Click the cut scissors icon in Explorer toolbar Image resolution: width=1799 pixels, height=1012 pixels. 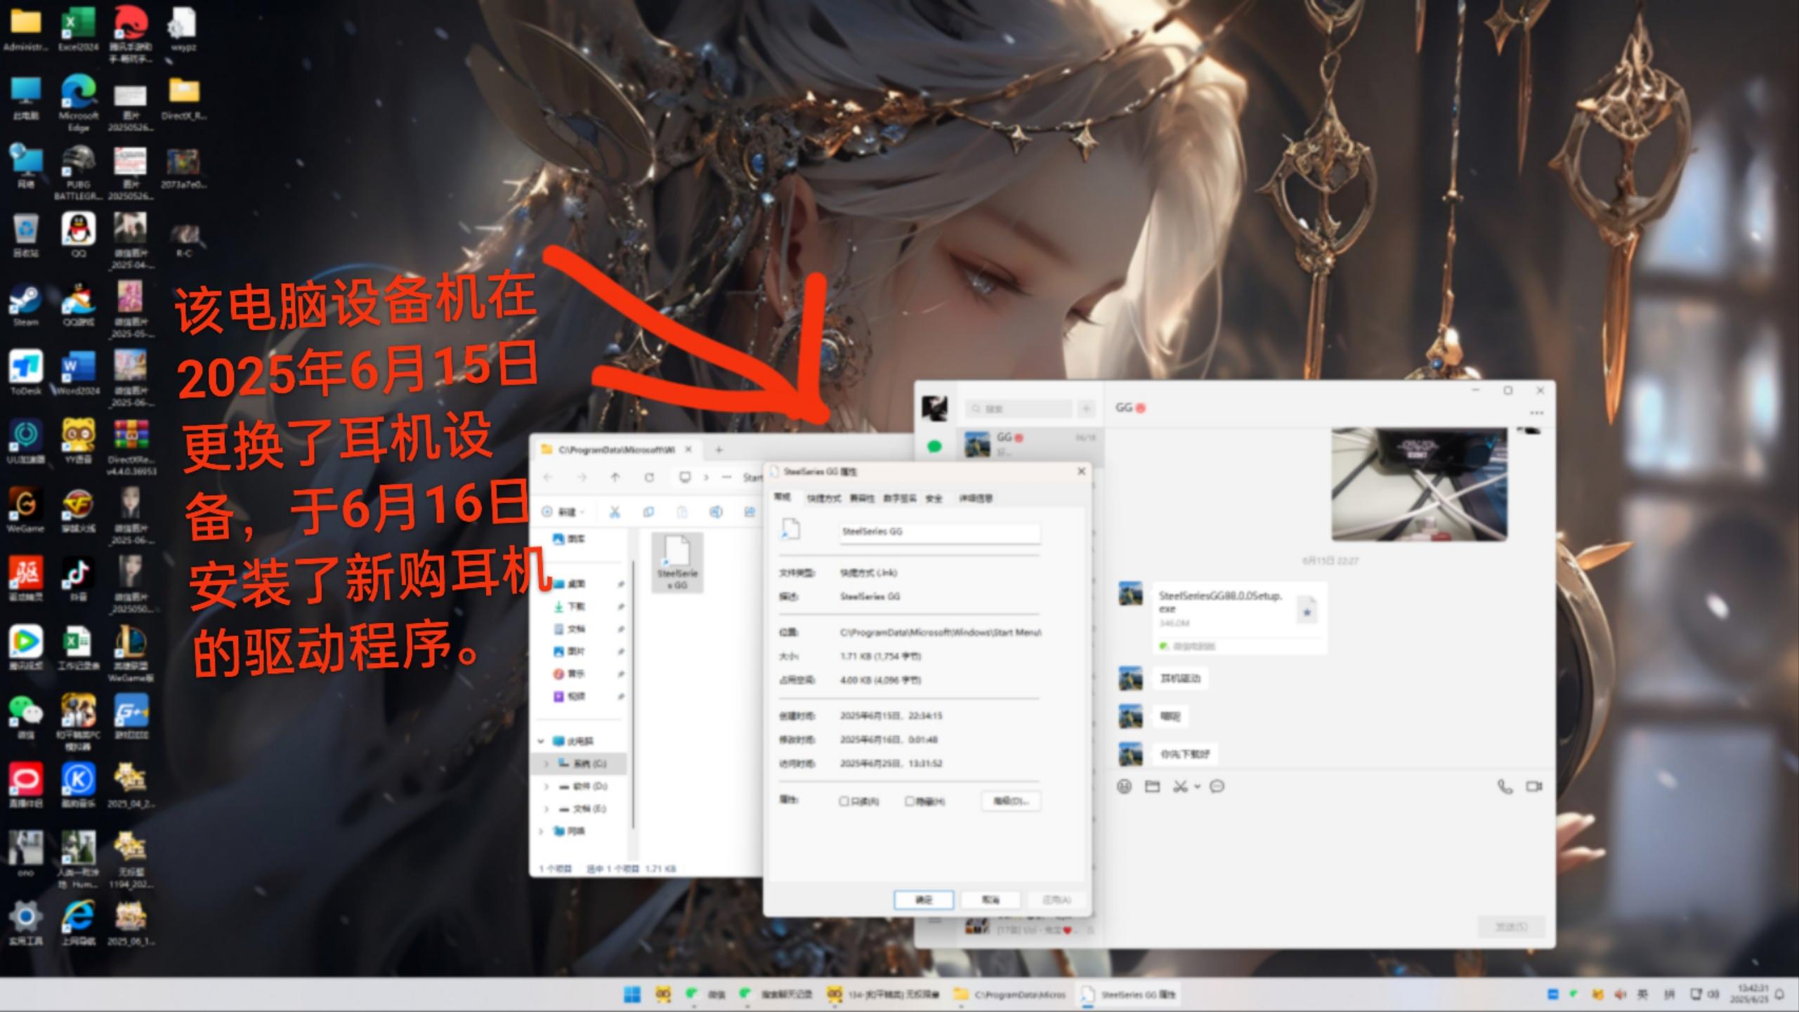tap(615, 512)
